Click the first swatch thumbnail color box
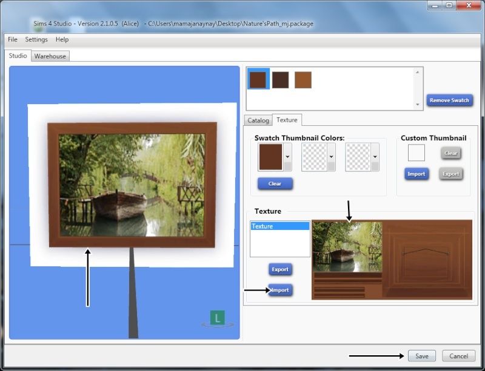485x371 pixels. [270, 157]
